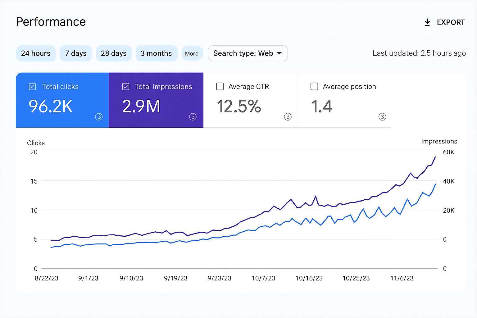Viewport: 477px width, 318px height.
Task: Enable the Average position checkbox
Action: (314, 87)
